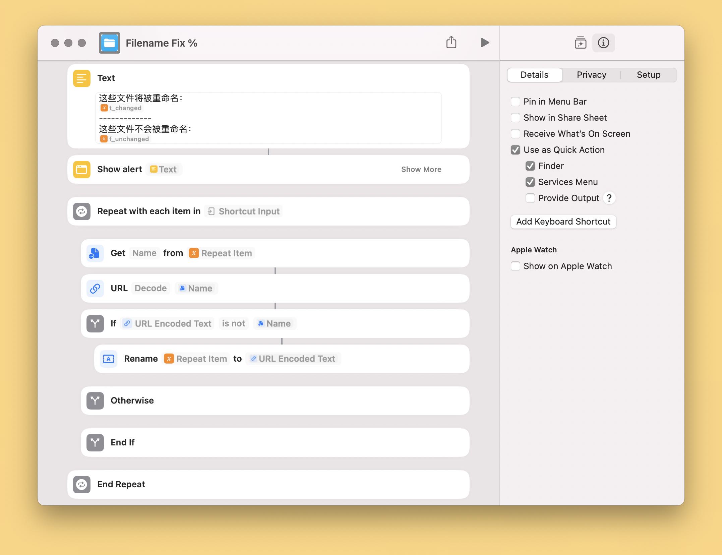Click the End If branch icon
Viewport: 722px width, 555px height.
coord(95,442)
